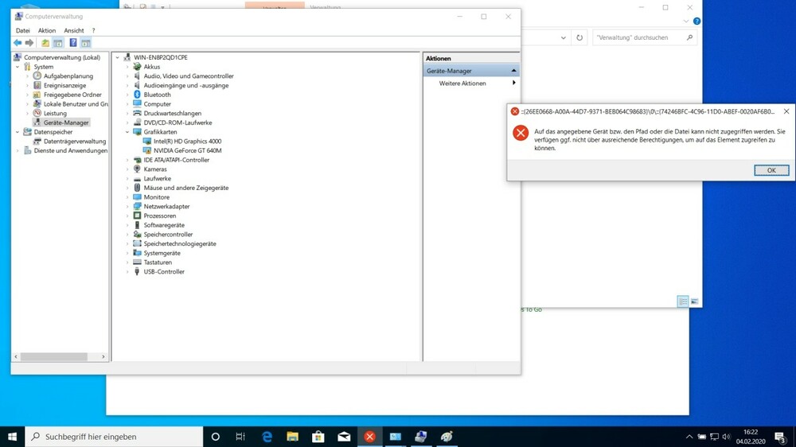Screen dimensions: 796x447
Task: Click the refresh button in Explorer address bar
Action: (579, 37)
